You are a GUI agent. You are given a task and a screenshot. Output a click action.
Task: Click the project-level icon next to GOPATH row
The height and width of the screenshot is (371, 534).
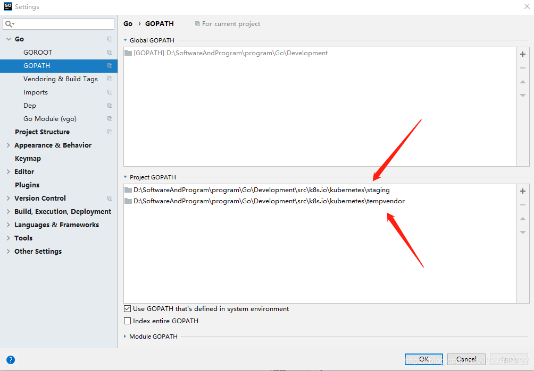click(110, 66)
